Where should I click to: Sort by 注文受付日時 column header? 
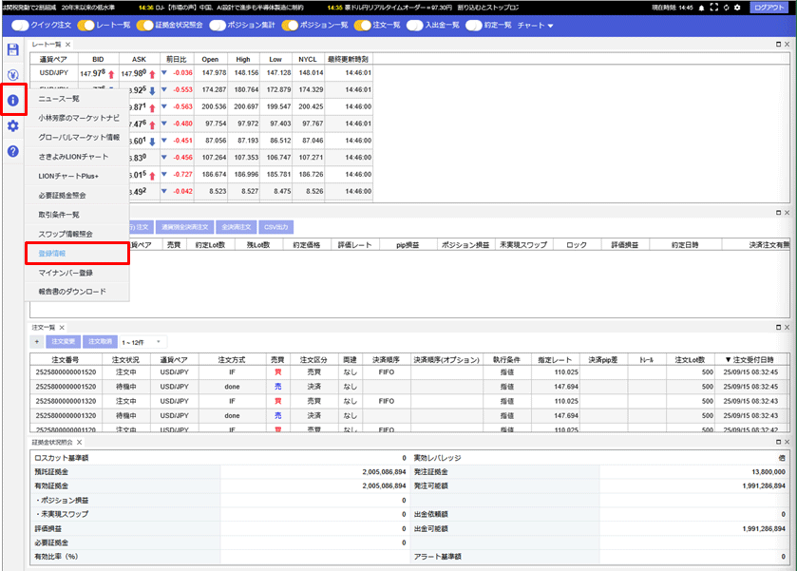tap(751, 359)
